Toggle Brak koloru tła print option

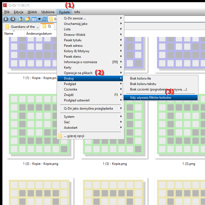click(x=160, y=78)
